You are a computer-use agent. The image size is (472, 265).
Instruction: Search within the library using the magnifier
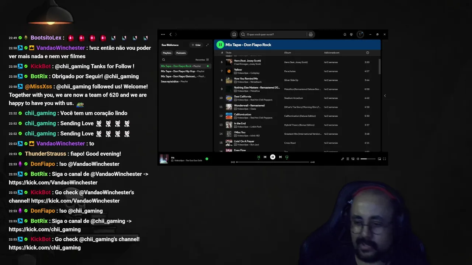coord(163,60)
